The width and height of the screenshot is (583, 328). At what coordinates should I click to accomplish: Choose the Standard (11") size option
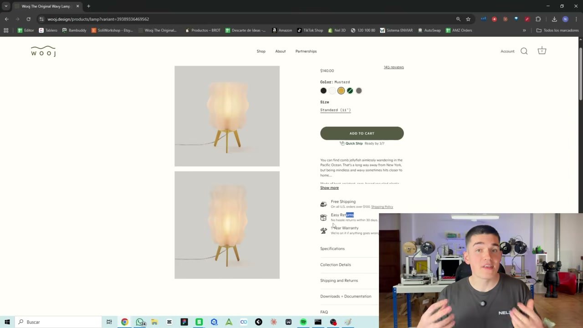tap(335, 110)
